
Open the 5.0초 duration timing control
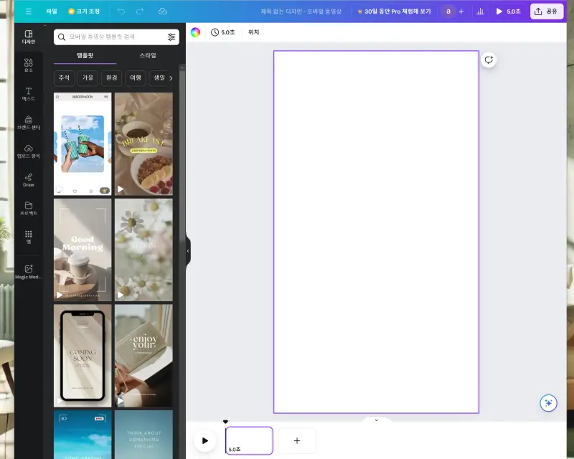[x=222, y=32]
